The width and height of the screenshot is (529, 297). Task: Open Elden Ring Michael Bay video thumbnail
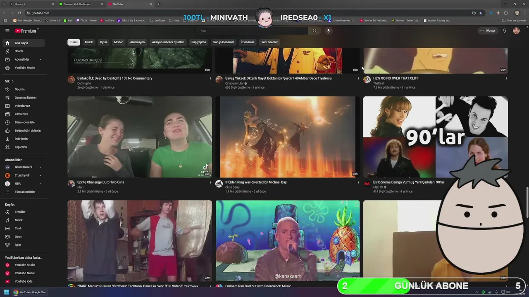(x=288, y=137)
